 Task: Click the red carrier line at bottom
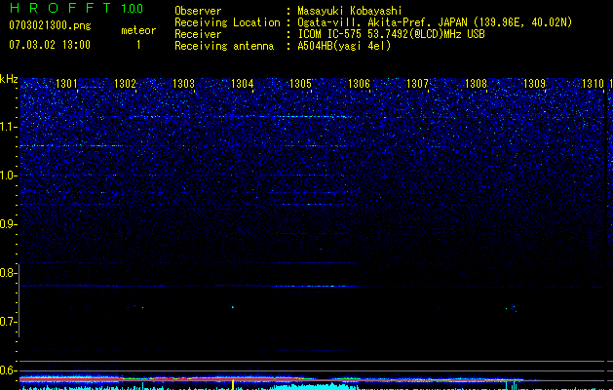point(270,379)
